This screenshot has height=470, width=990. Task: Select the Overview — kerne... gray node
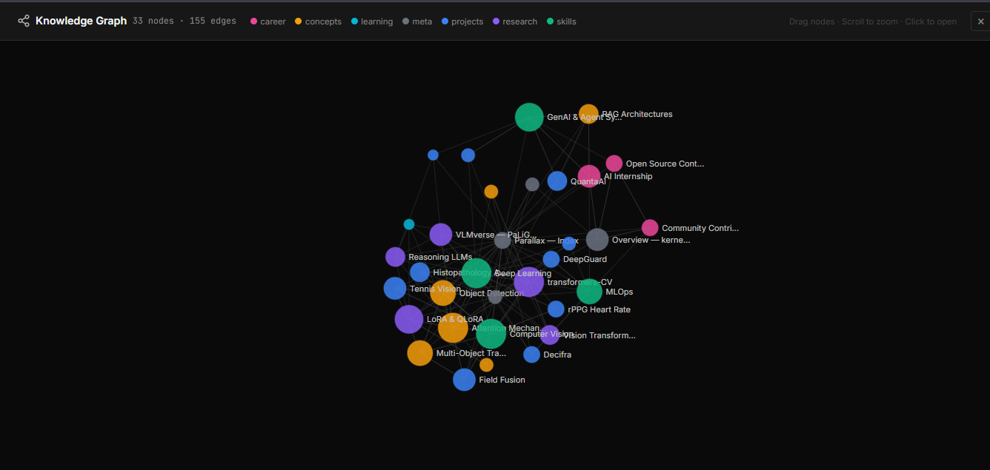(597, 240)
